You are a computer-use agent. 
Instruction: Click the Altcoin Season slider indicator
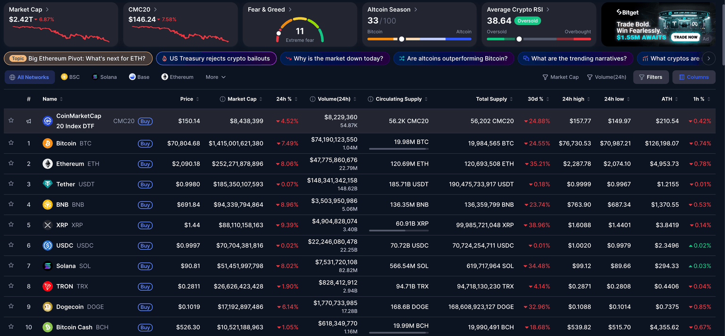pos(402,39)
